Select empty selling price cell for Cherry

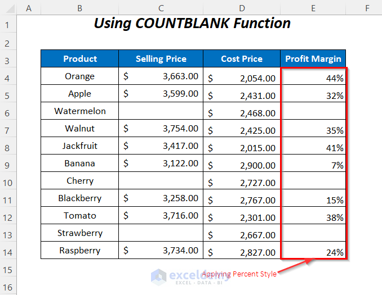click(x=161, y=180)
